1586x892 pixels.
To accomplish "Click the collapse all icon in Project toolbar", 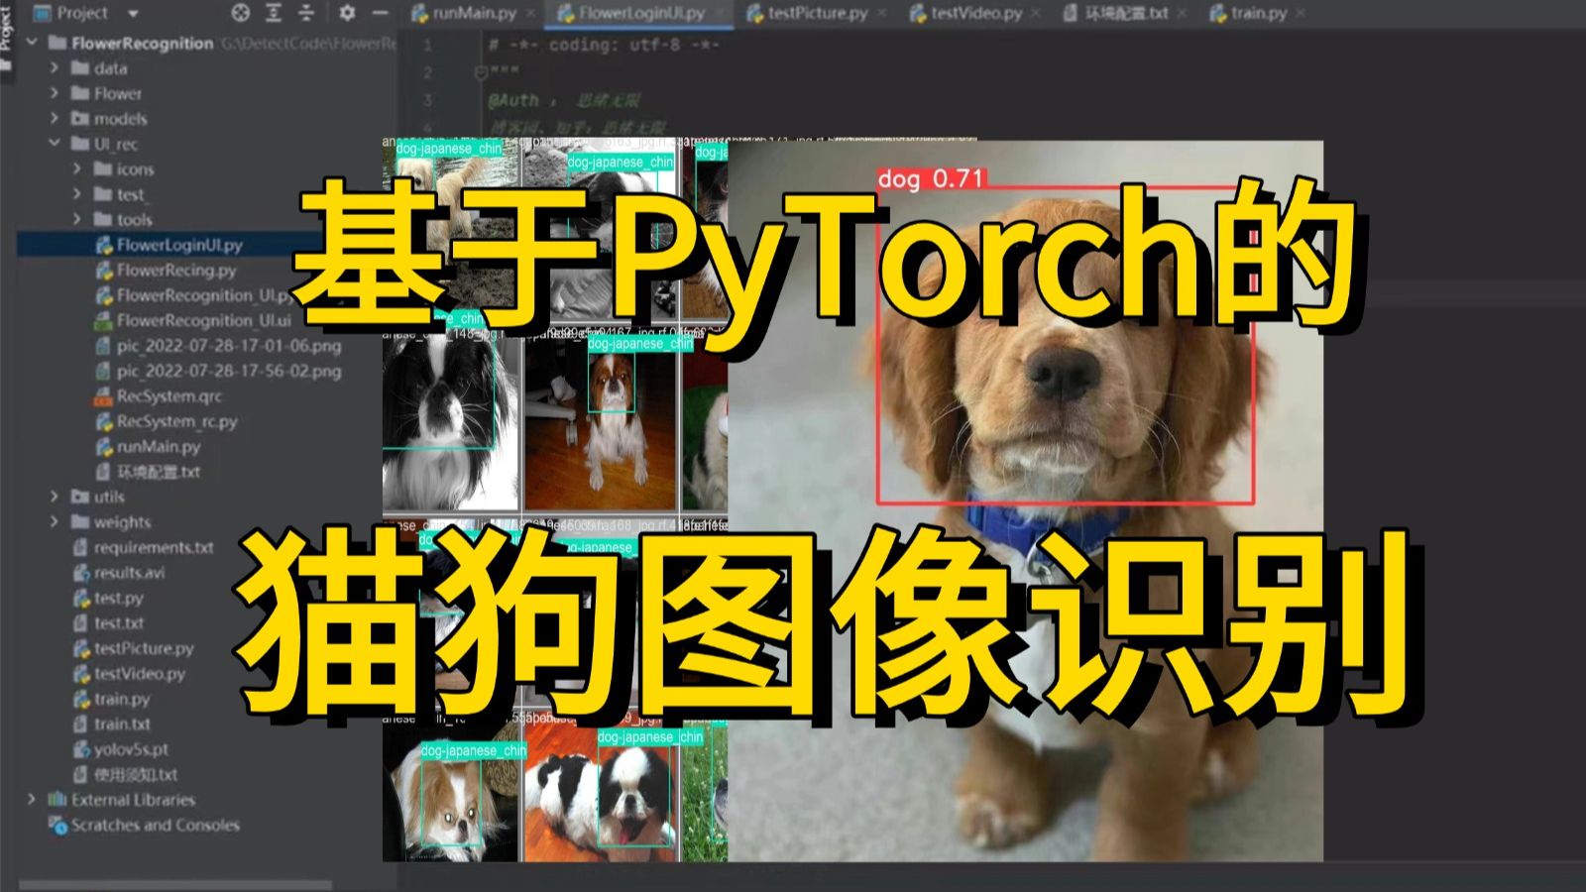I will coord(306,14).
